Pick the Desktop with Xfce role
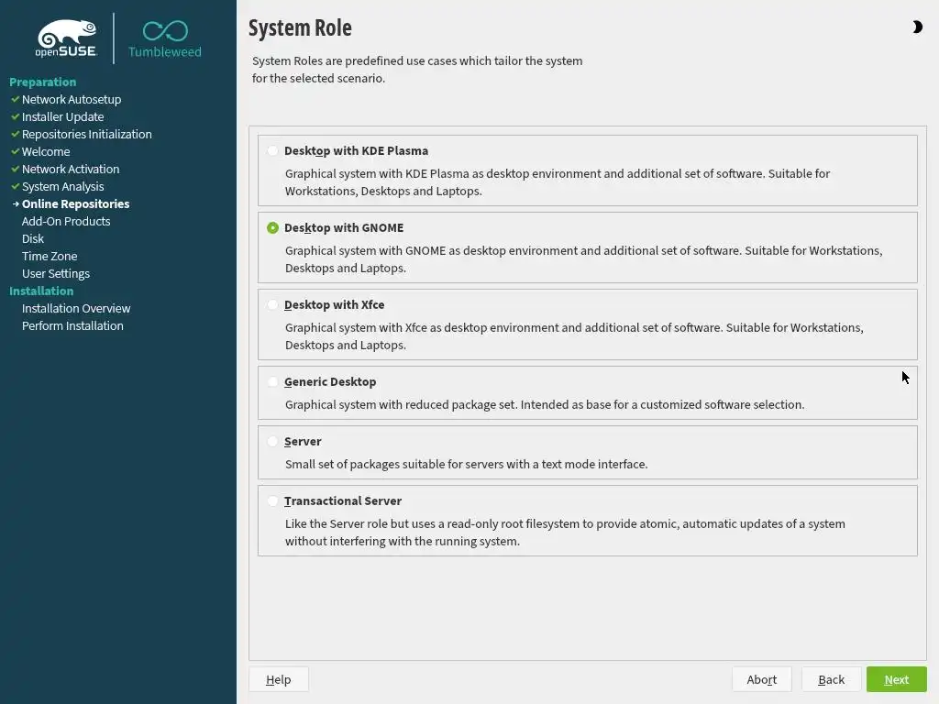Viewport: 939px width, 704px height. tap(273, 305)
